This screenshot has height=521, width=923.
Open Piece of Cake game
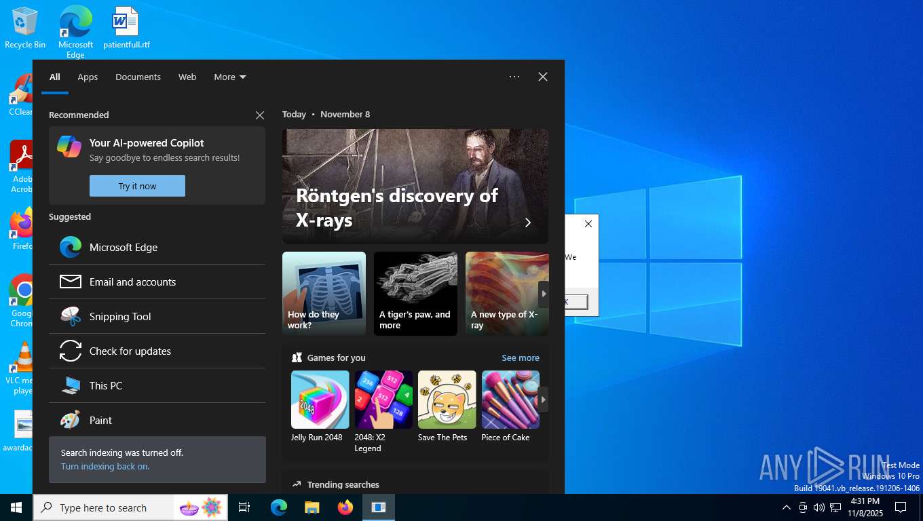[510, 407]
